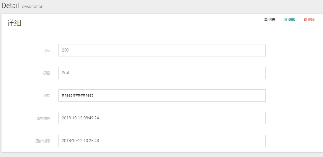Focus the 更新时间 field with 10:25:43

pyautogui.click(x=162, y=141)
